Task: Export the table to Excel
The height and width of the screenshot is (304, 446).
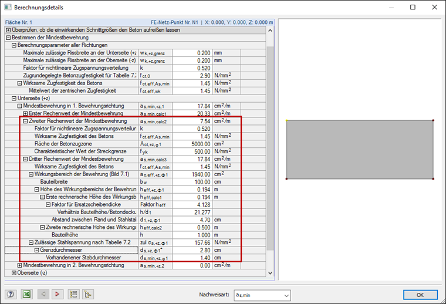Action: click(x=27, y=294)
